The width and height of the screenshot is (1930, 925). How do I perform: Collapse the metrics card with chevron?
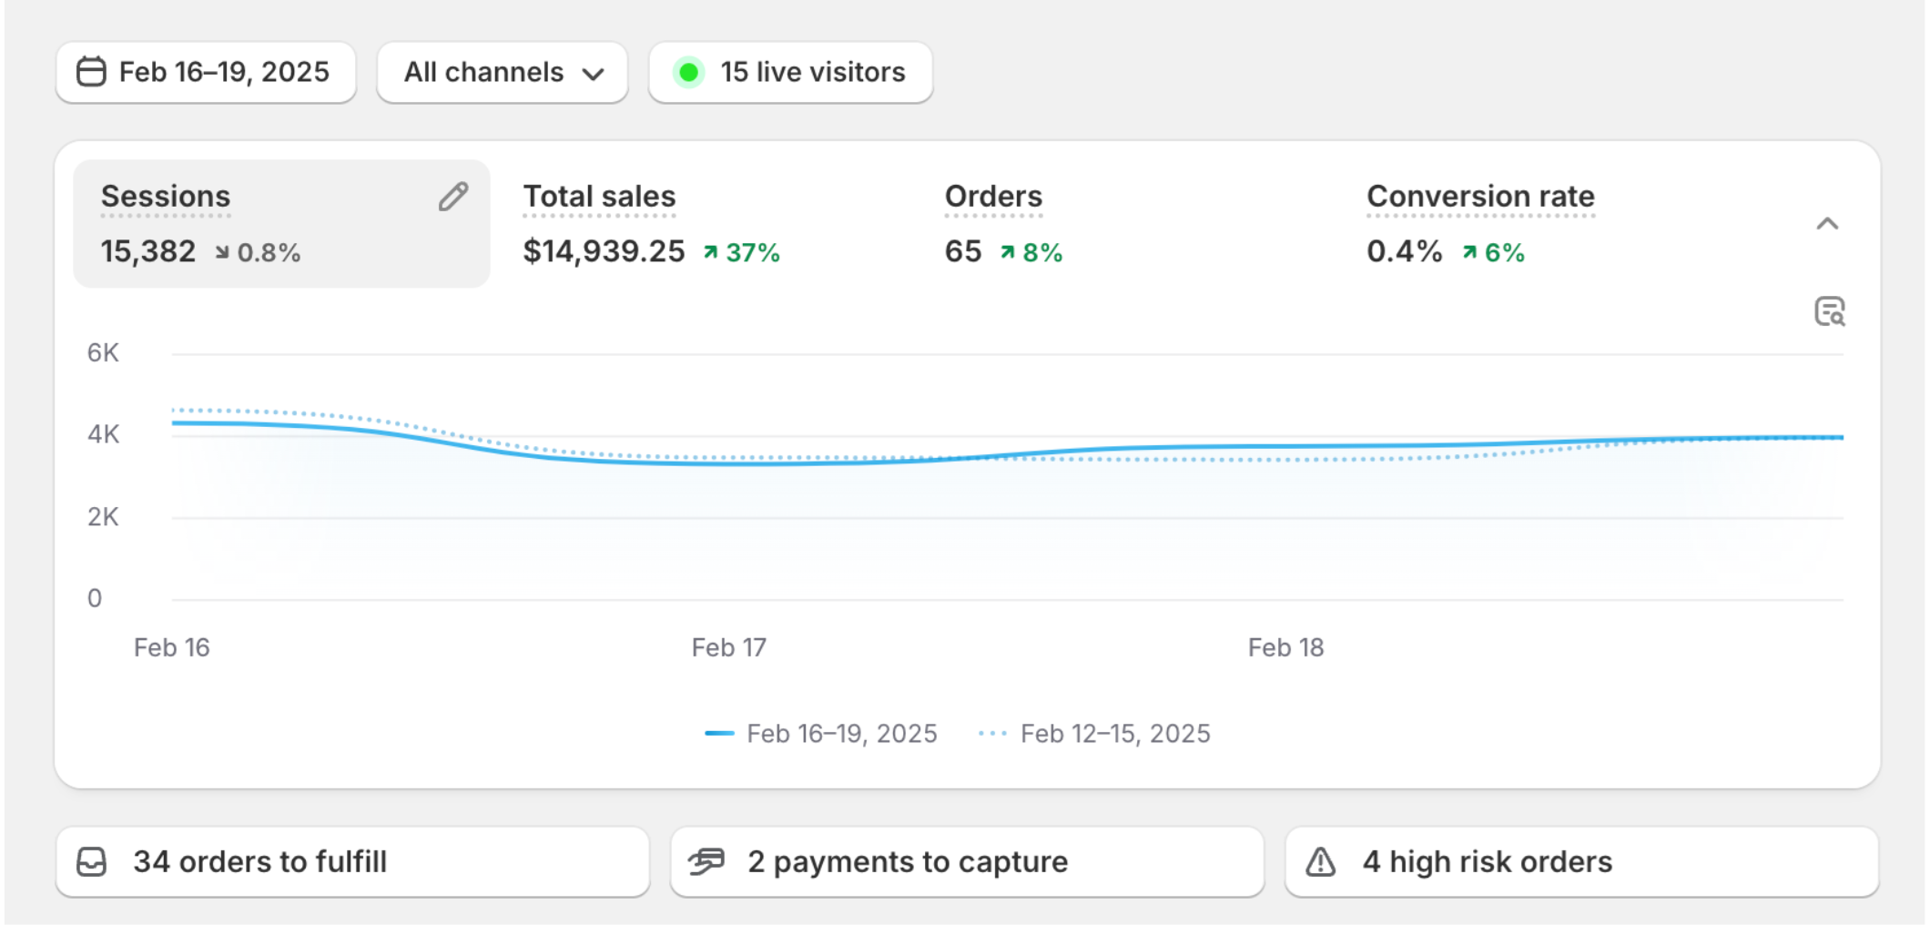(1827, 224)
